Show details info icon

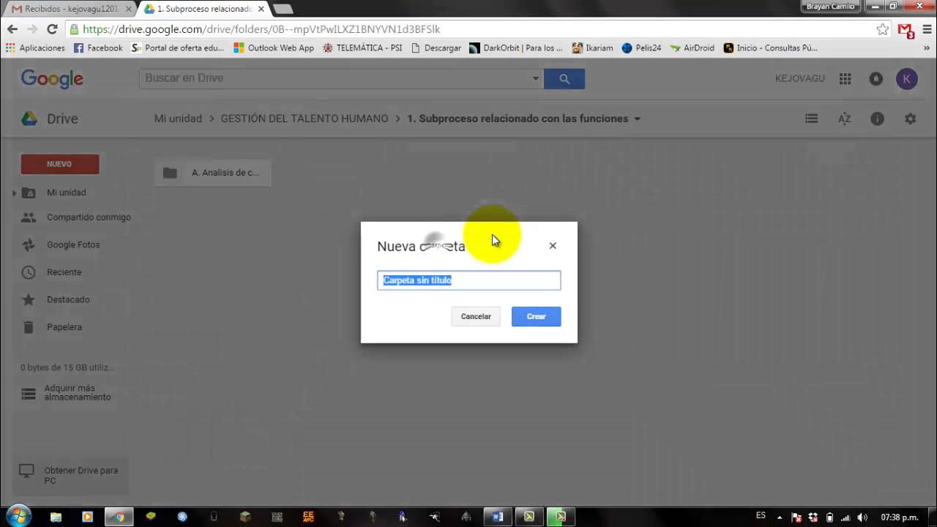[x=877, y=119]
